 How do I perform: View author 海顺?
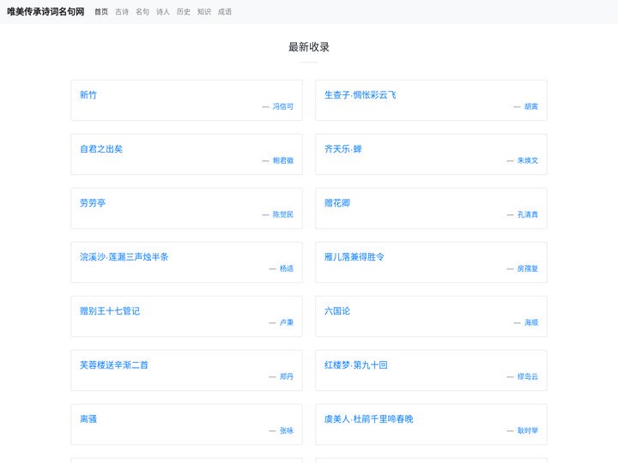click(531, 322)
